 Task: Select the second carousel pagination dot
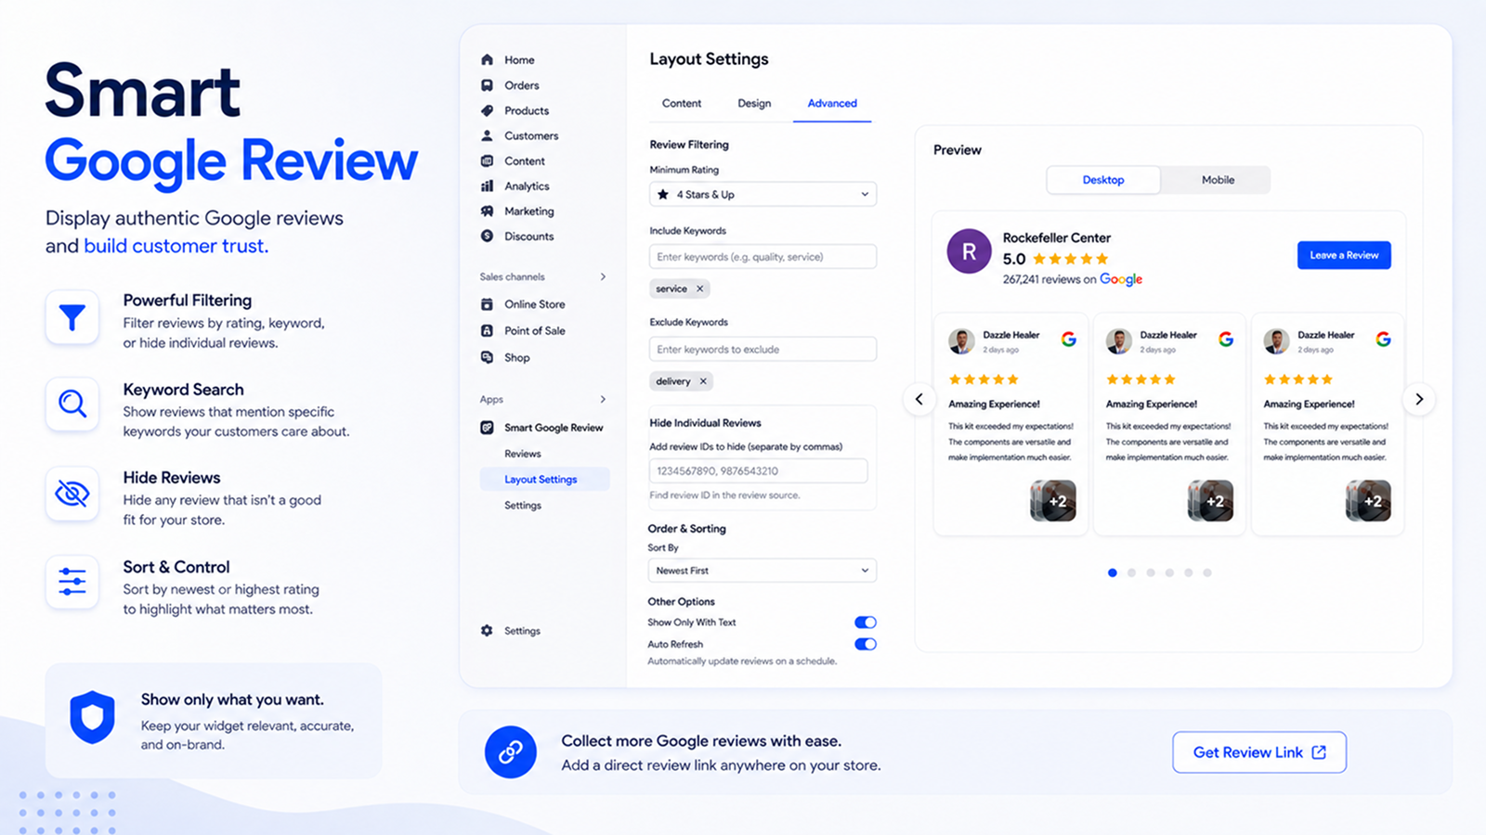pos(1131,572)
